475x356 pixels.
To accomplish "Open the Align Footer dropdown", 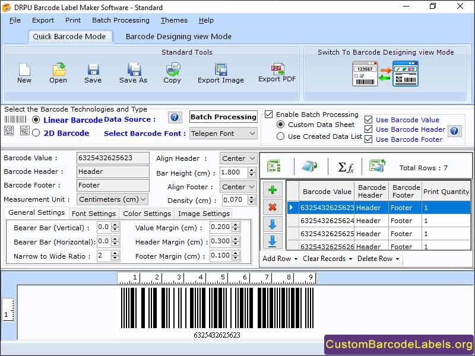I will [239, 187].
